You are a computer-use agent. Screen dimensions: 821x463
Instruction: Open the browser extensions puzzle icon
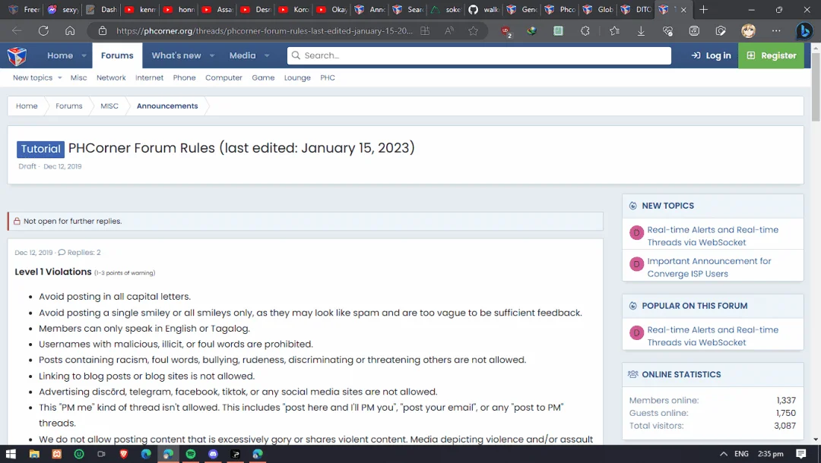(585, 31)
